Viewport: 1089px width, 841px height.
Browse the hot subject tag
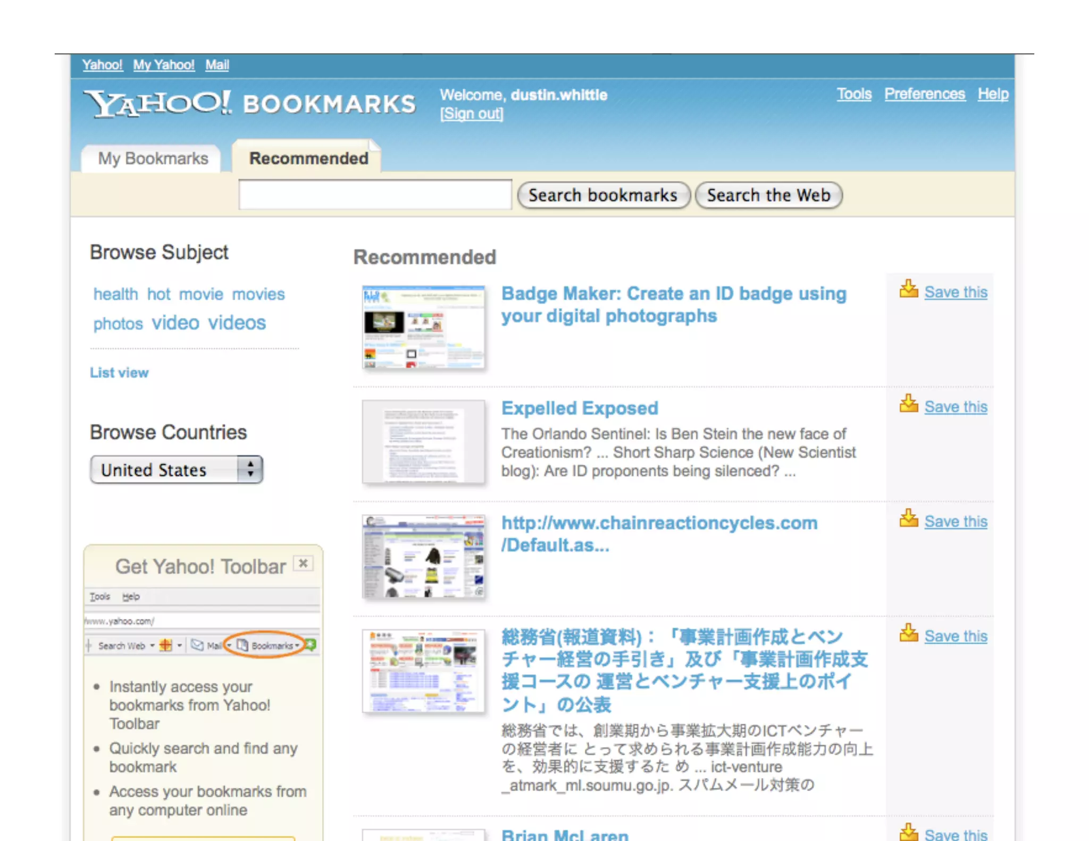pyautogui.click(x=158, y=294)
